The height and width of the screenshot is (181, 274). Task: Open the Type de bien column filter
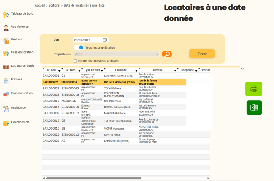click(x=102, y=71)
